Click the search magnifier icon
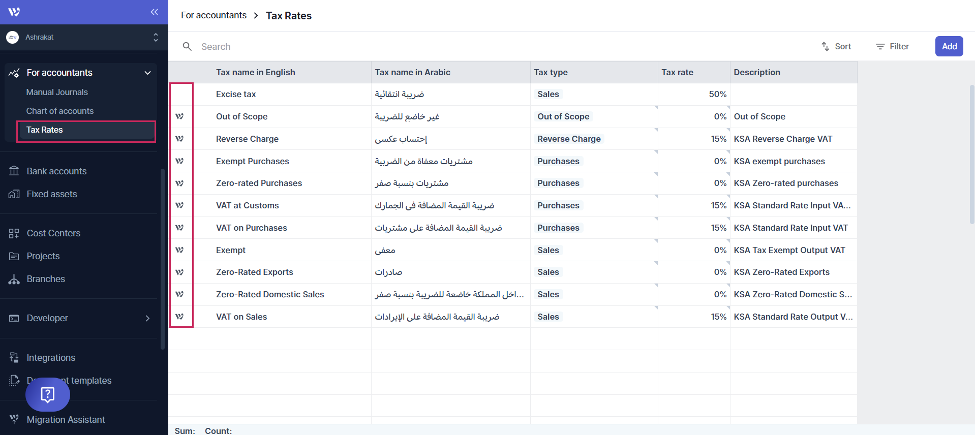This screenshot has height=435, width=975. click(187, 46)
